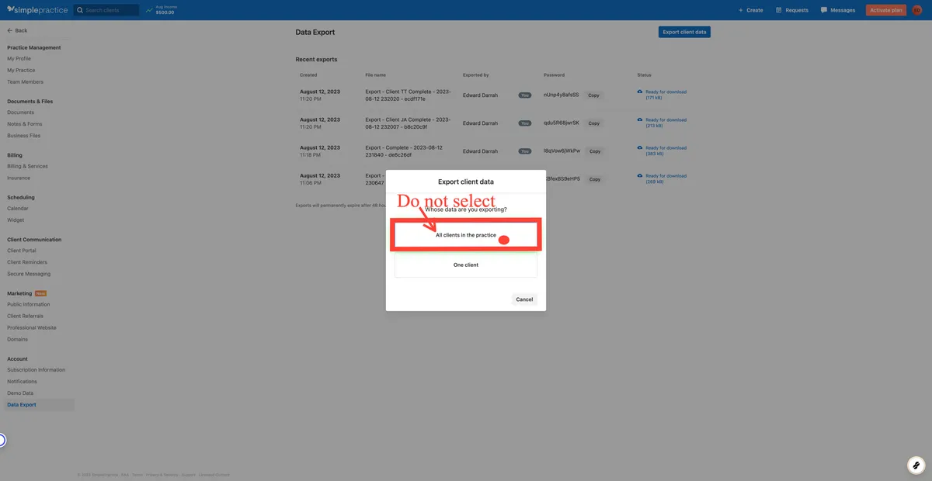The width and height of the screenshot is (932, 481).
Task: Copy password qdu5R68jwrSK
Action: tap(594, 123)
